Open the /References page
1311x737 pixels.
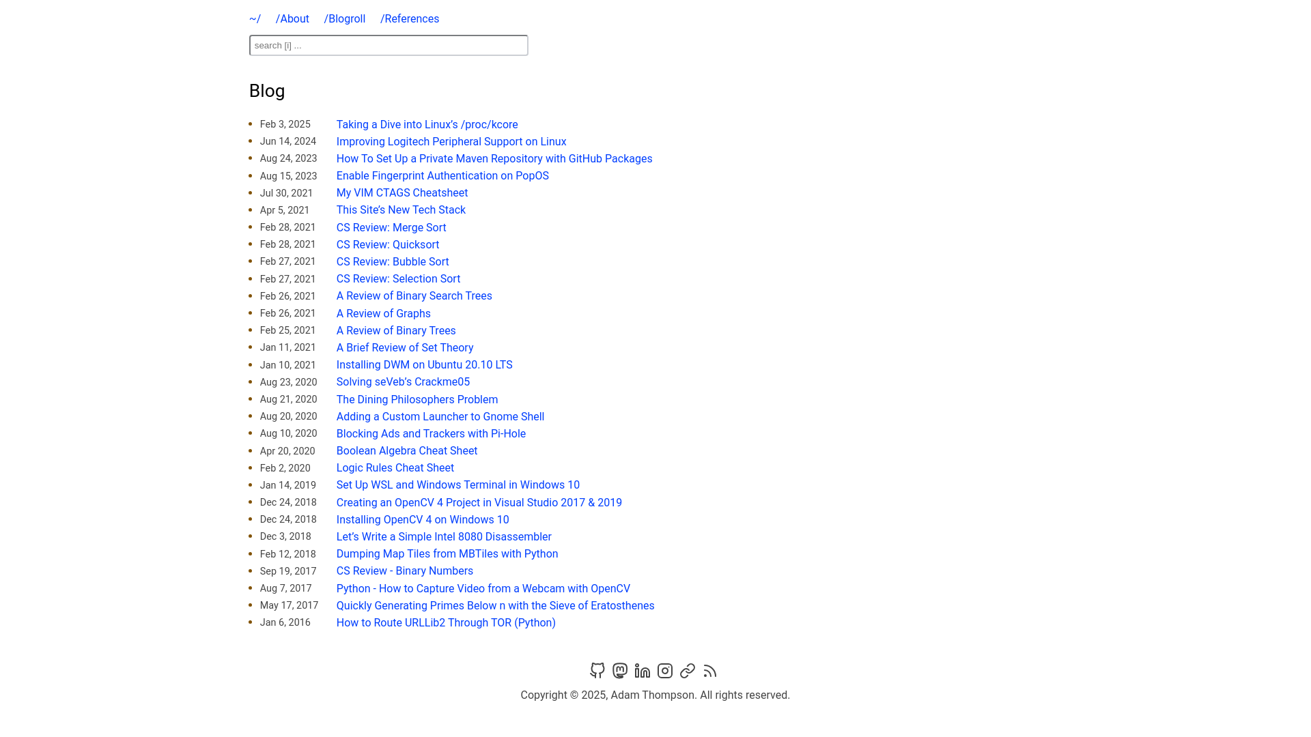(410, 19)
